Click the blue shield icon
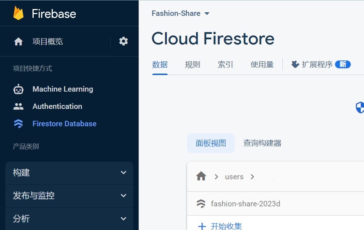This screenshot has height=230, width=364. point(360,107)
